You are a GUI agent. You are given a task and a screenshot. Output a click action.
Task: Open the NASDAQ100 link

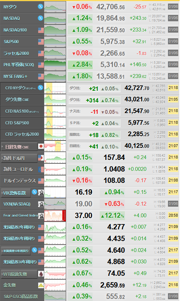tap(15, 30)
